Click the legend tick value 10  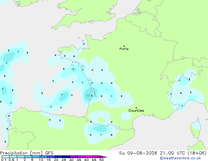click(41, 160)
